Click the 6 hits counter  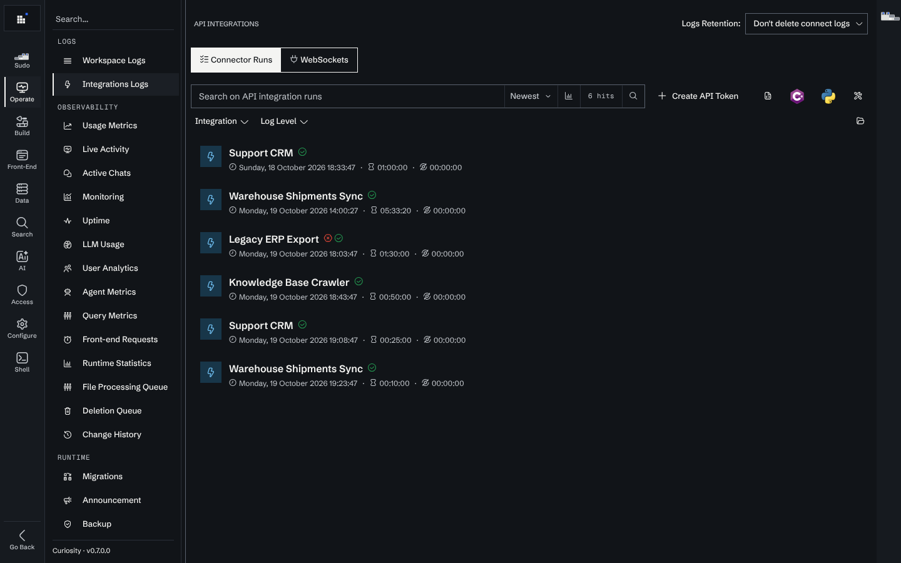coord(601,96)
